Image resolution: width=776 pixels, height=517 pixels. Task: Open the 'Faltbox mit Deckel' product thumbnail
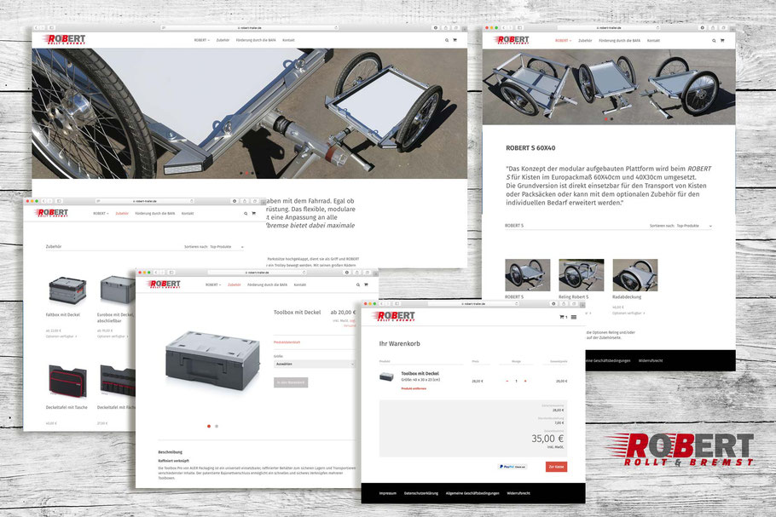tap(67, 290)
